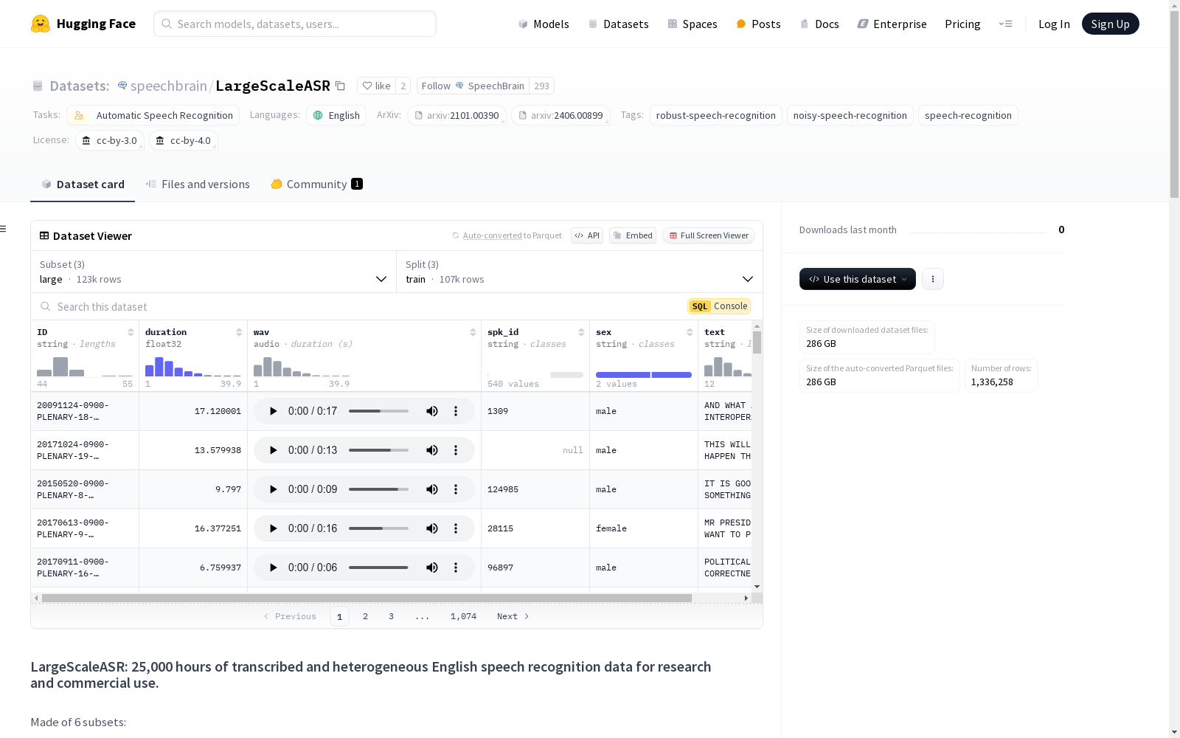
Task: Seek in the 0:13 audio progress bar
Action: 378,450
